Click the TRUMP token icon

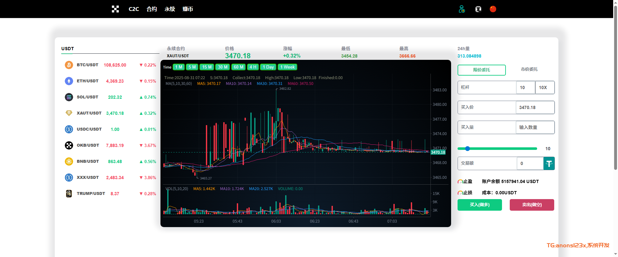(69, 194)
